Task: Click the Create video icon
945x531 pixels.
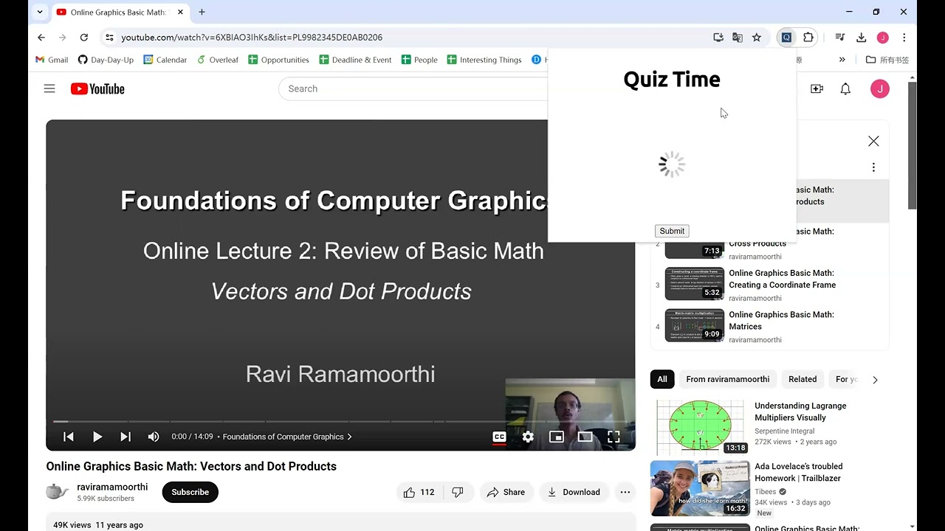Action: point(817,88)
